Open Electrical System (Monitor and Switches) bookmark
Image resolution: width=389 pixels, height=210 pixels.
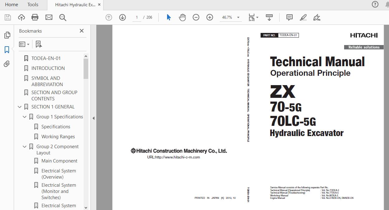(59, 191)
